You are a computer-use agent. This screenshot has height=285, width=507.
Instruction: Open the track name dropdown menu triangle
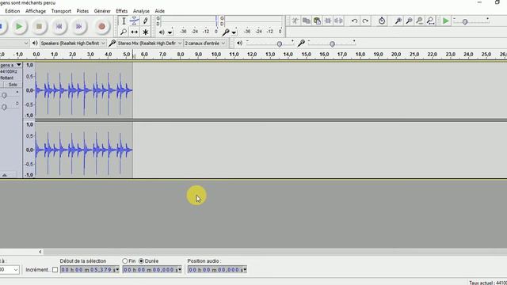click(19, 65)
